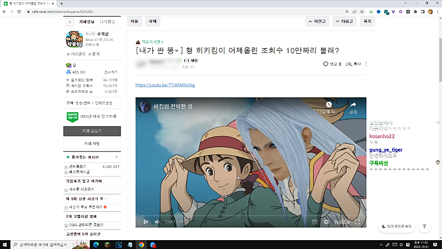Click the browser back arrow
Image resolution: width=442 pixels, height=249 pixels.
coord(4,12)
